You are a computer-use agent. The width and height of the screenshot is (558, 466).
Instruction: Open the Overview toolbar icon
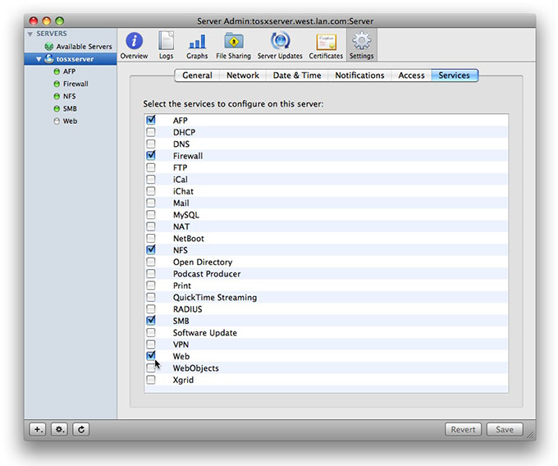[x=134, y=45]
